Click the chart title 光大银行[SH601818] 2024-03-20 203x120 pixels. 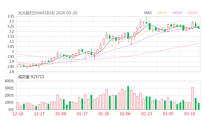[x=47, y=13]
